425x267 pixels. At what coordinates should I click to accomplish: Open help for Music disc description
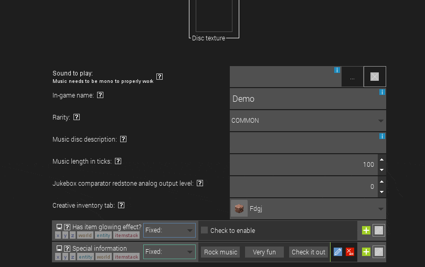(x=123, y=139)
